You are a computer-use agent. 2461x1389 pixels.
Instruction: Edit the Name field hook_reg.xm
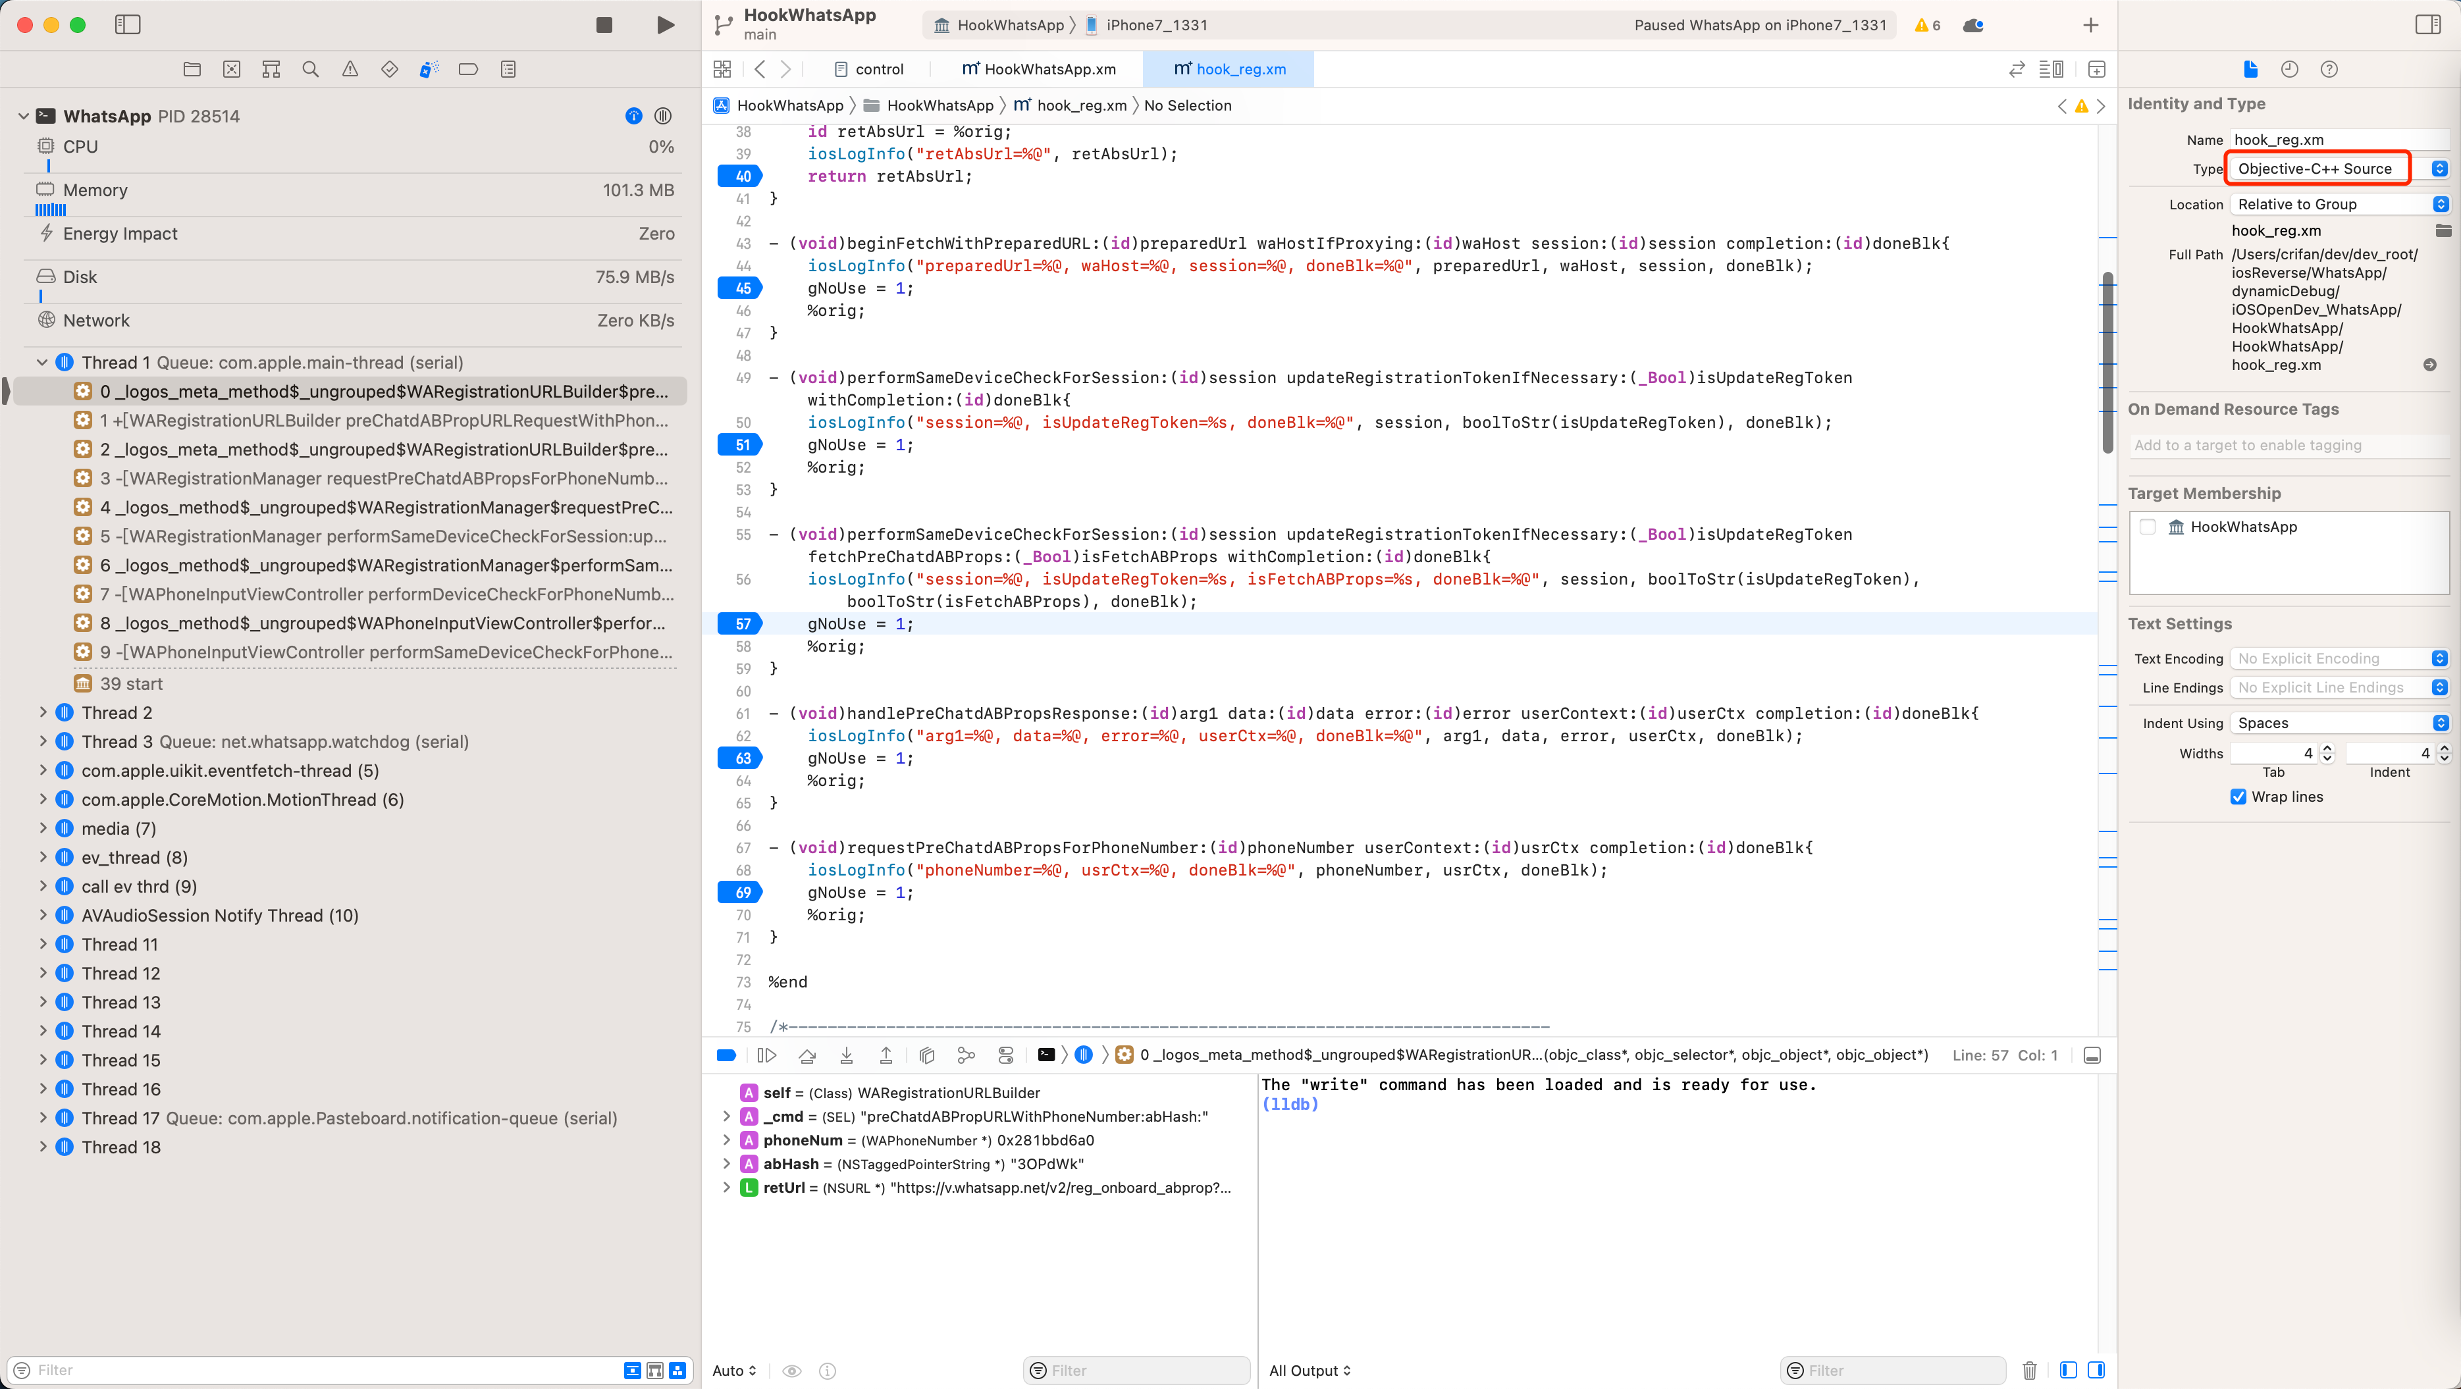(2340, 140)
